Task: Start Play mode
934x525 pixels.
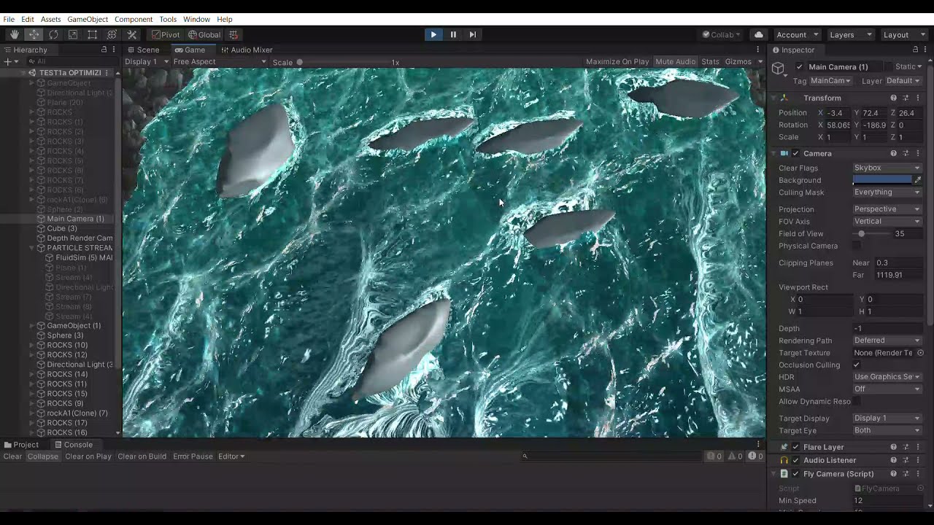Action: coord(433,34)
